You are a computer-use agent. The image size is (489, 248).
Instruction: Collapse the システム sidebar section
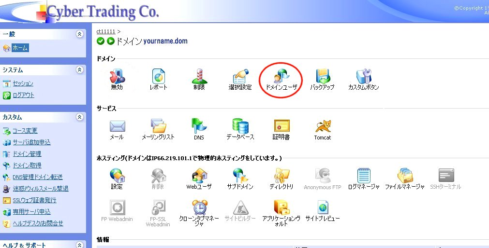click(x=79, y=70)
